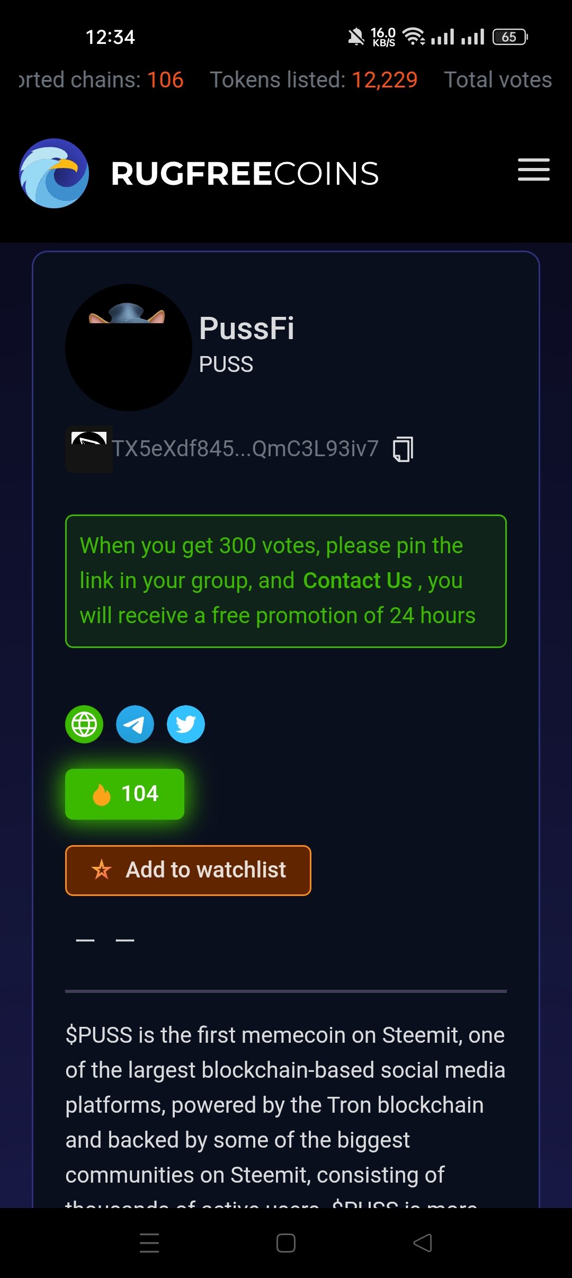Tap the PussFi token avatar image
The height and width of the screenshot is (1278, 572).
click(129, 348)
